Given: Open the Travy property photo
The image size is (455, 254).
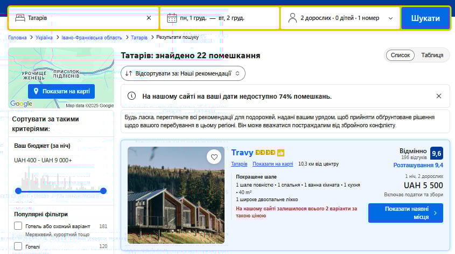Looking at the screenshot, I should coord(176,195).
